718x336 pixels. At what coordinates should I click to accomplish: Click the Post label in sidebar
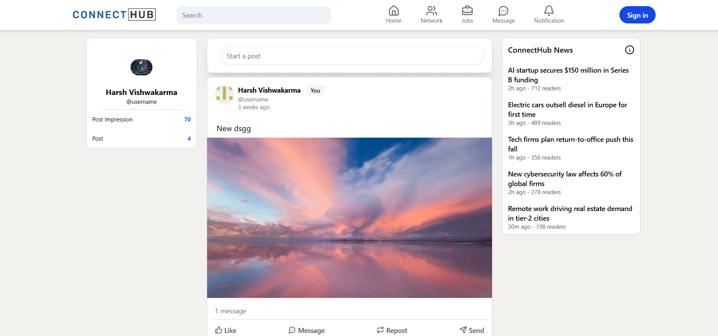coord(97,139)
